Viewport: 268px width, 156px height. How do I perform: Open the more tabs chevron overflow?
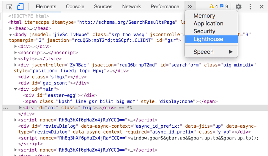click(x=190, y=6)
